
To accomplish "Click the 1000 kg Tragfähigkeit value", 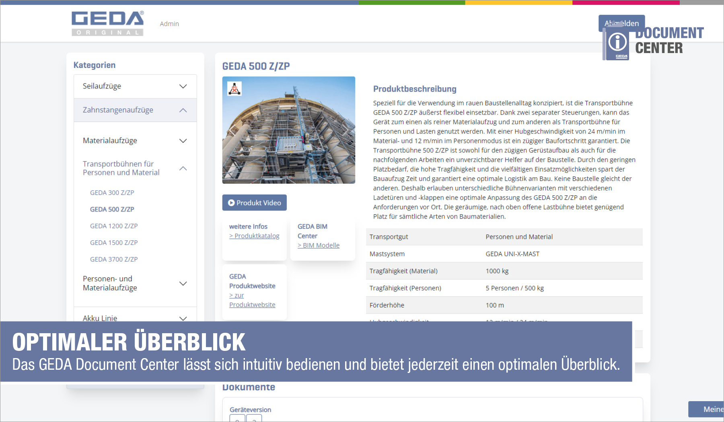I will (497, 271).
